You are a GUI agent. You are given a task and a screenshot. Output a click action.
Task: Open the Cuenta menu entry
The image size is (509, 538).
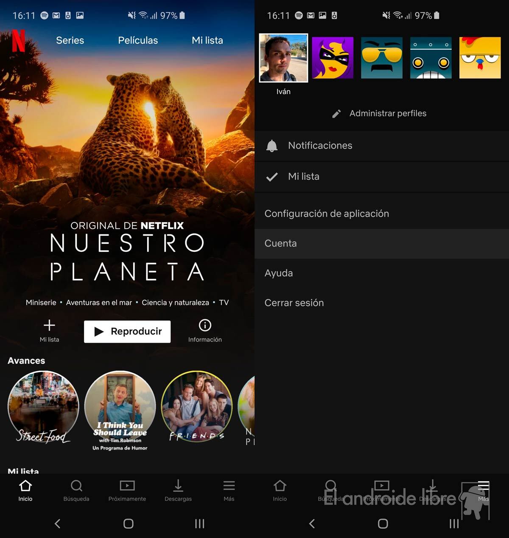281,243
